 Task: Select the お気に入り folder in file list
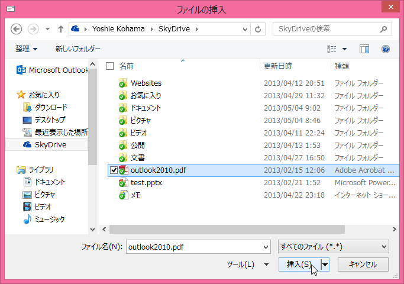point(146,96)
